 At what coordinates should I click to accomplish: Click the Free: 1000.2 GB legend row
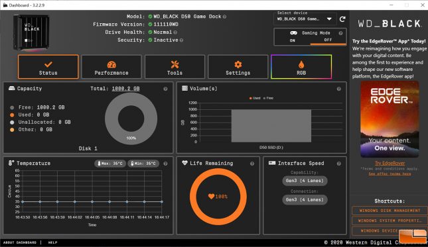point(37,107)
